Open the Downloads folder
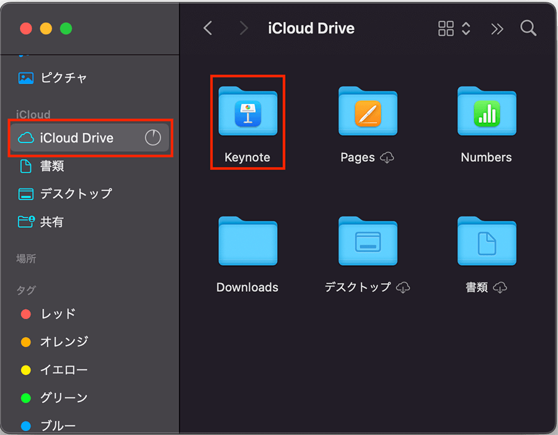 point(247,243)
